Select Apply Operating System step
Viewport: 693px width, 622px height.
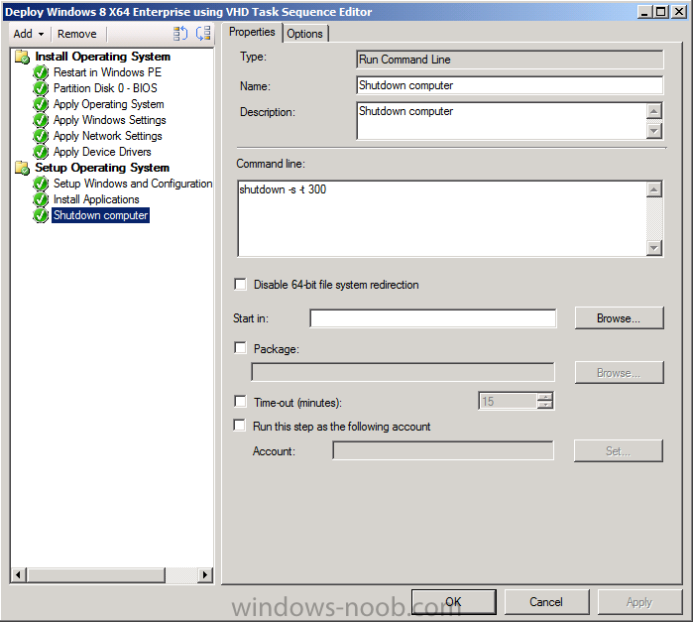(109, 104)
